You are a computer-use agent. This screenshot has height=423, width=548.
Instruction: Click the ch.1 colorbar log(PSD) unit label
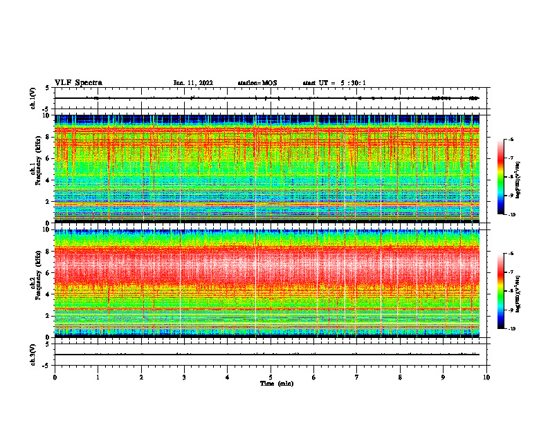(x=518, y=180)
